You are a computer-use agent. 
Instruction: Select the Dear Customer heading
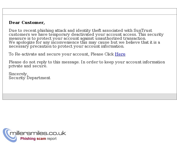(27, 23)
